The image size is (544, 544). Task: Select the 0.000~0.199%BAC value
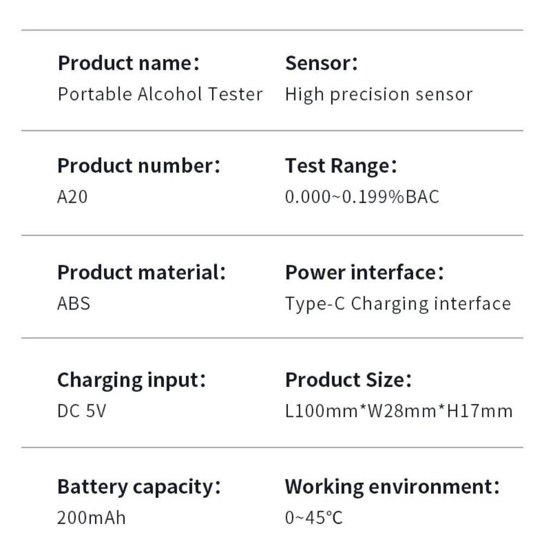coord(362,197)
